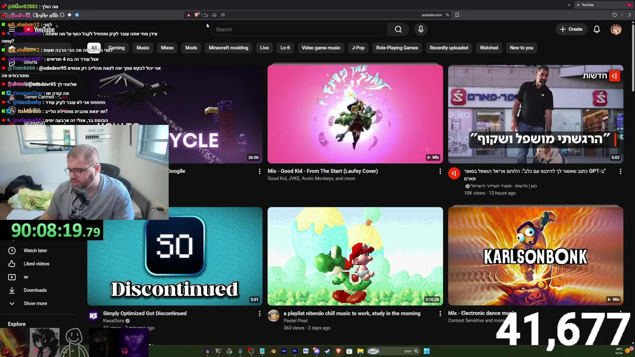The height and width of the screenshot is (357, 635).
Task: Open the account avatar menu
Action: pyautogui.click(x=616, y=29)
